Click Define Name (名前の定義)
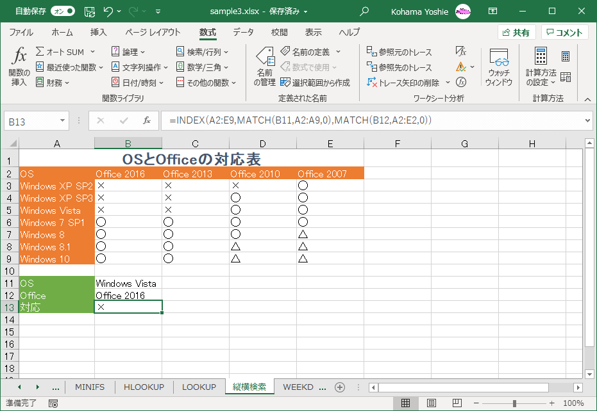This screenshot has height=411, width=597. coord(306,52)
